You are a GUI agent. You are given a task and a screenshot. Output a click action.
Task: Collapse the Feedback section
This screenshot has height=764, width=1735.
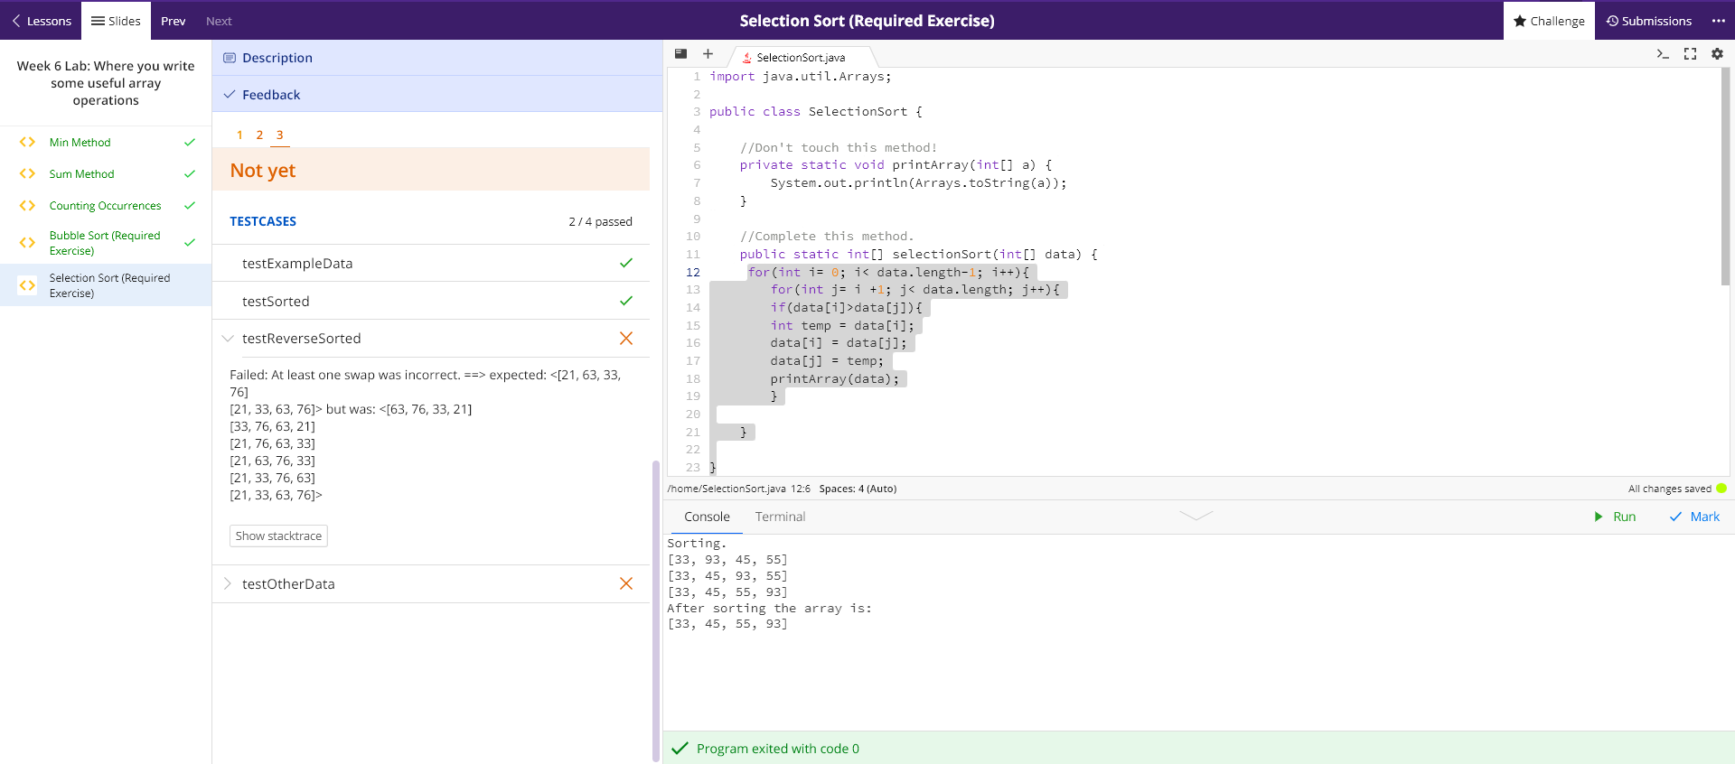(x=437, y=94)
